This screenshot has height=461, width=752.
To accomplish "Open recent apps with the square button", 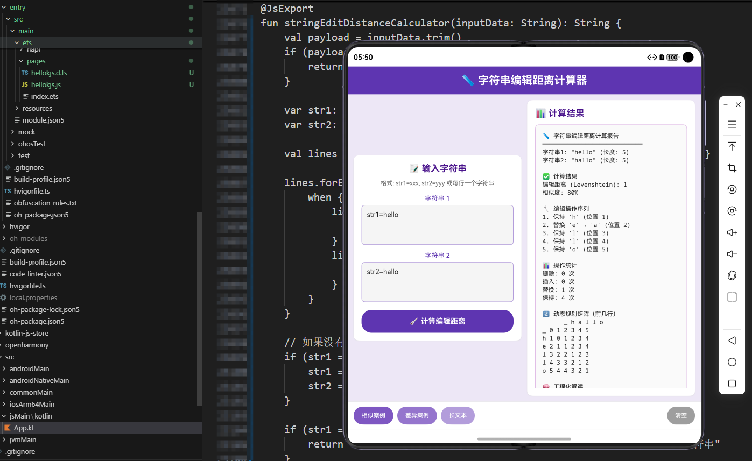I will [x=732, y=384].
